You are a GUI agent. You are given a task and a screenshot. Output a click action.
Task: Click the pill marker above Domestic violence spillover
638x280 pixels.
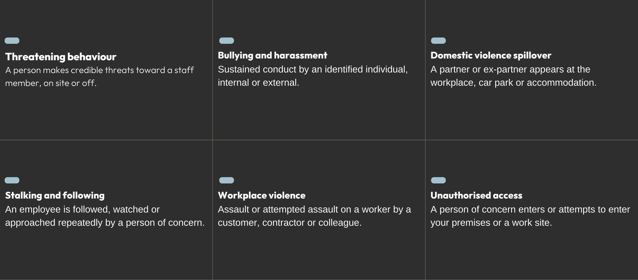point(438,41)
